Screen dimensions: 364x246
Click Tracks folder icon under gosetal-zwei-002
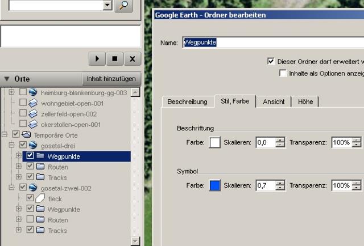tap(40, 230)
